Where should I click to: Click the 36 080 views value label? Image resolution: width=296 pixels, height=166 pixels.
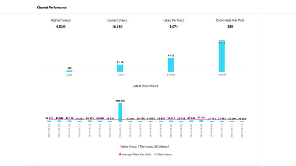[100, 118]
